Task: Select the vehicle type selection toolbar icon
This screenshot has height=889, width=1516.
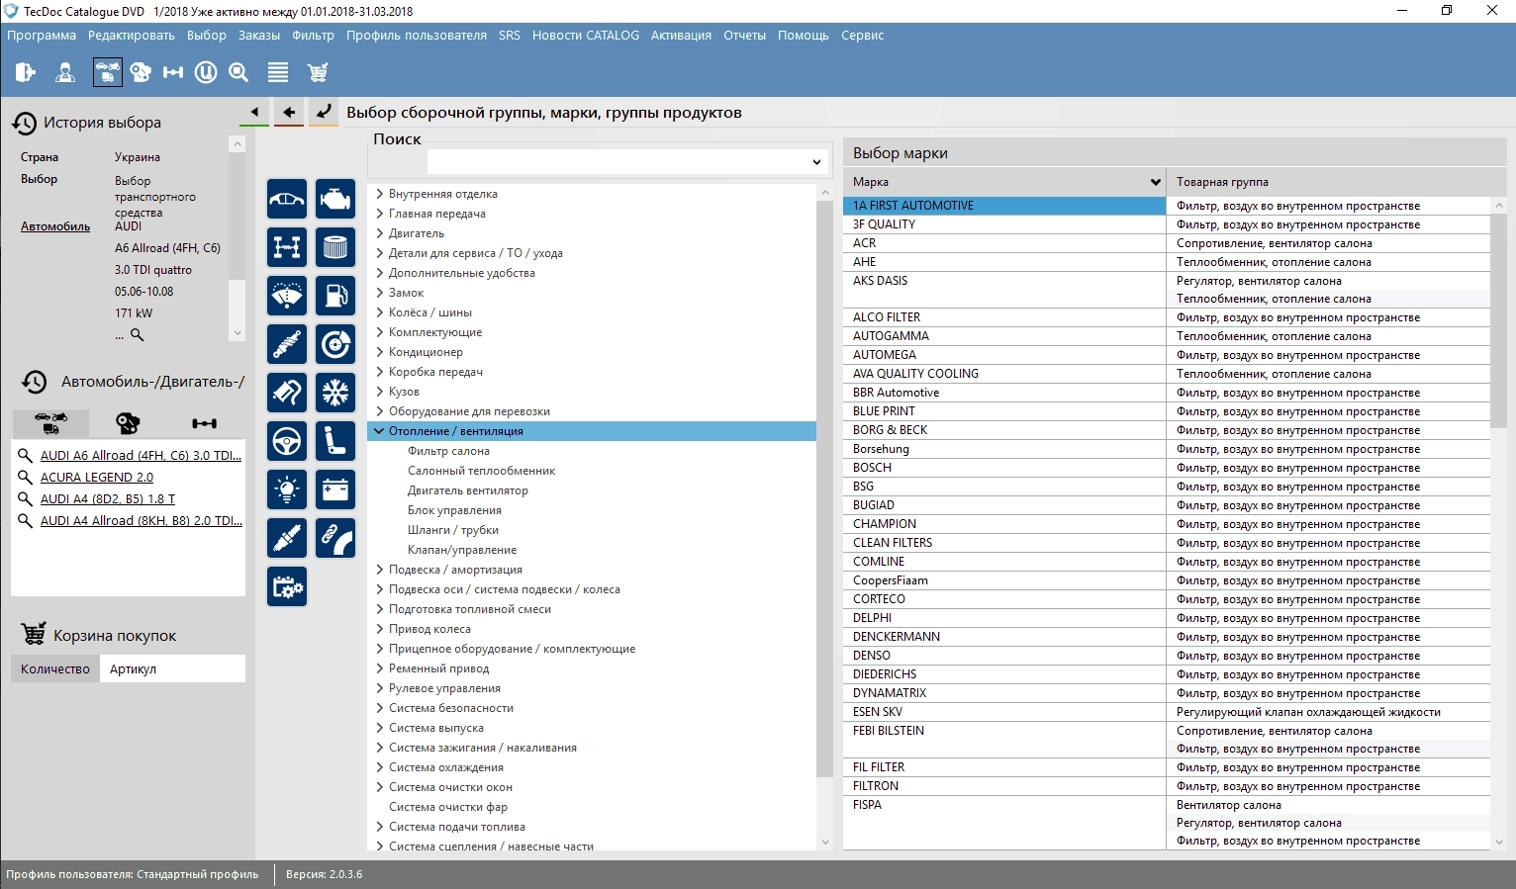Action: pyautogui.click(x=107, y=72)
